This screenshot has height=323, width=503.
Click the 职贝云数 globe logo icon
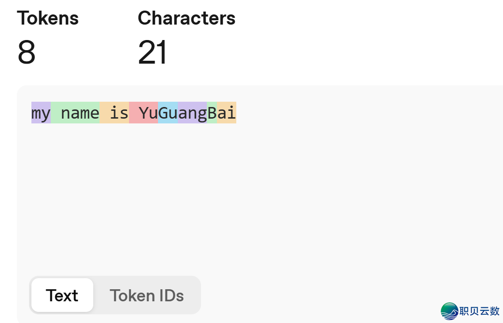click(449, 311)
